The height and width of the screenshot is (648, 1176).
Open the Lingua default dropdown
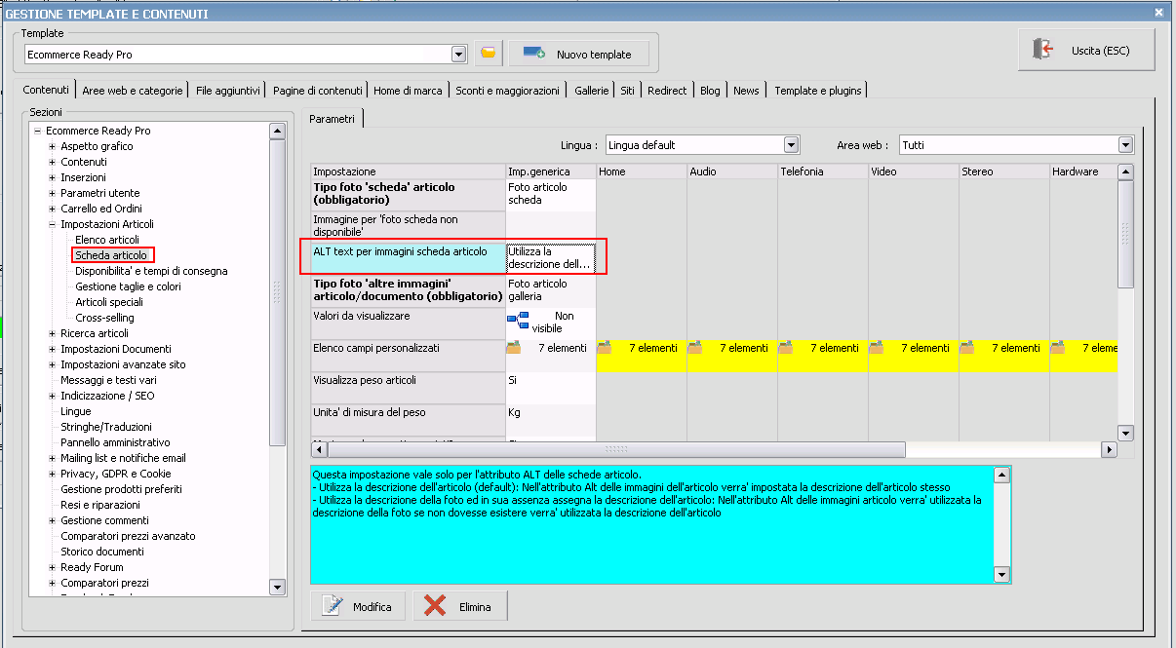[x=791, y=145]
